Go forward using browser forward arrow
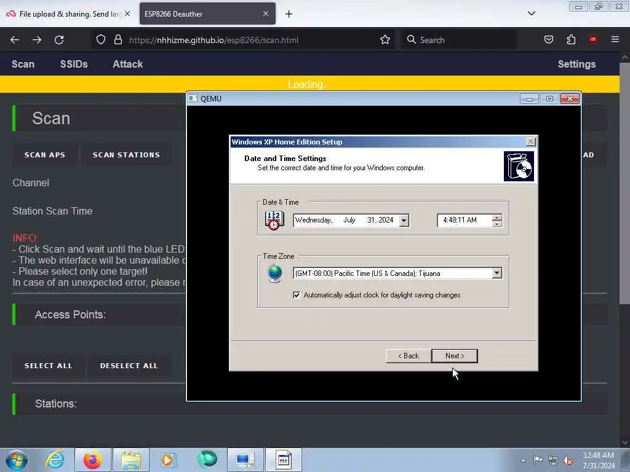 click(x=37, y=40)
